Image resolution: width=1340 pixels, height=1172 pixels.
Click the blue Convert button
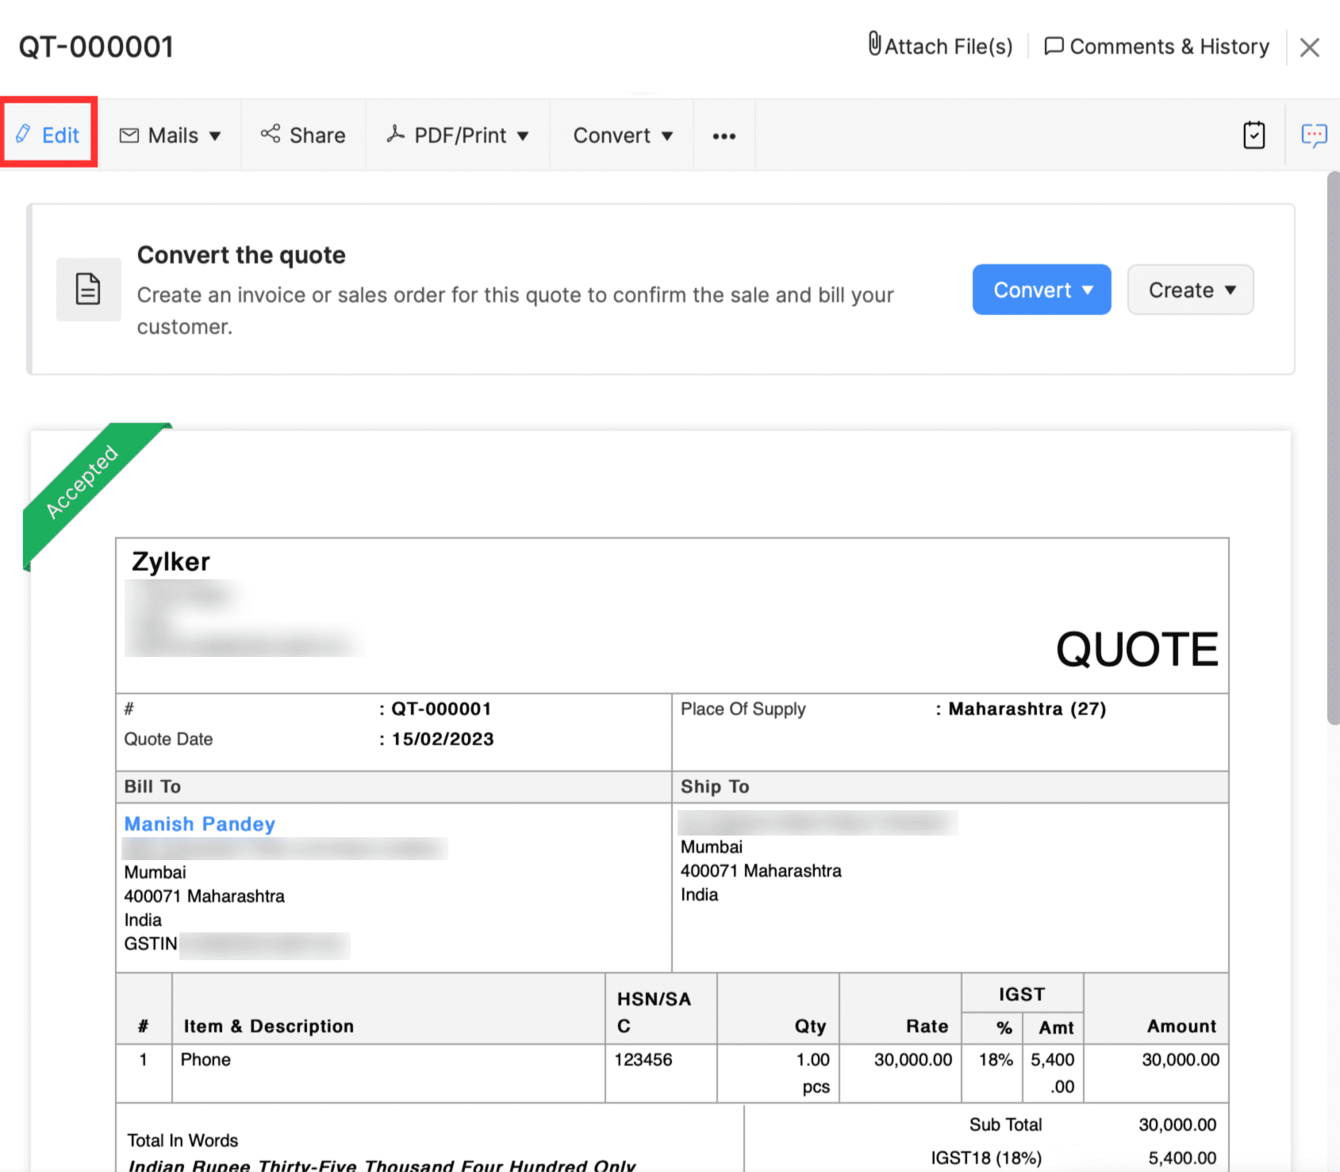1042,290
